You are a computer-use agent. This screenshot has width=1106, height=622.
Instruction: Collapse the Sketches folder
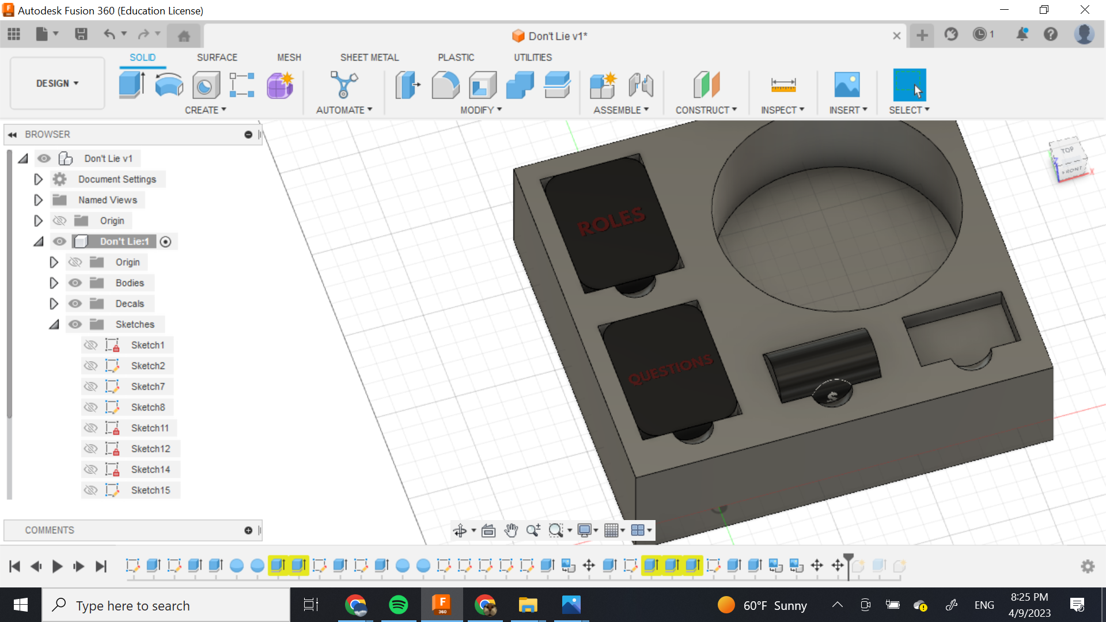54,324
